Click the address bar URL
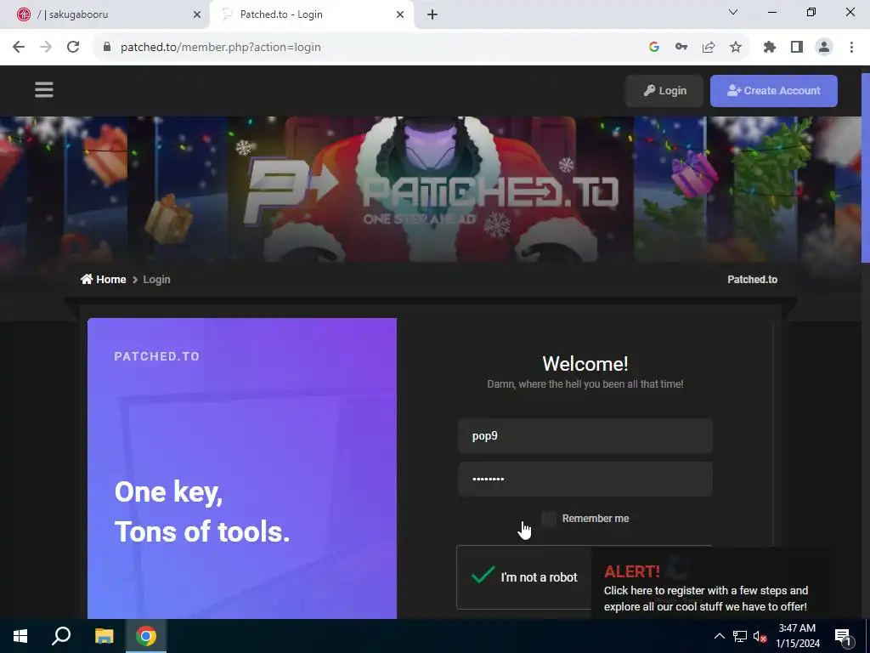Viewport: 870px width, 653px height. pyautogui.click(x=221, y=48)
